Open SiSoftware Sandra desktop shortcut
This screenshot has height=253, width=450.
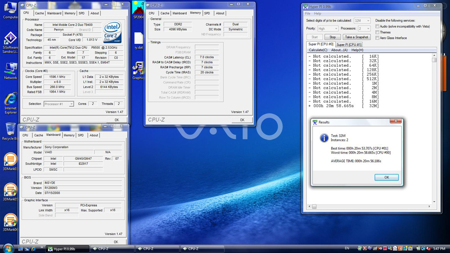pyautogui.click(x=11, y=43)
